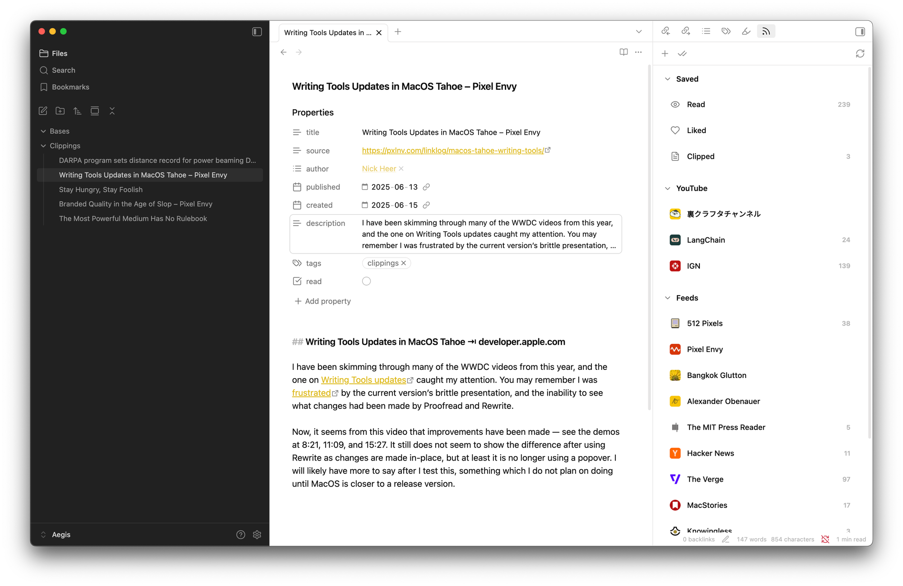Collapse the Bases folder
The image size is (903, 586).
click(x=43, y=131)
